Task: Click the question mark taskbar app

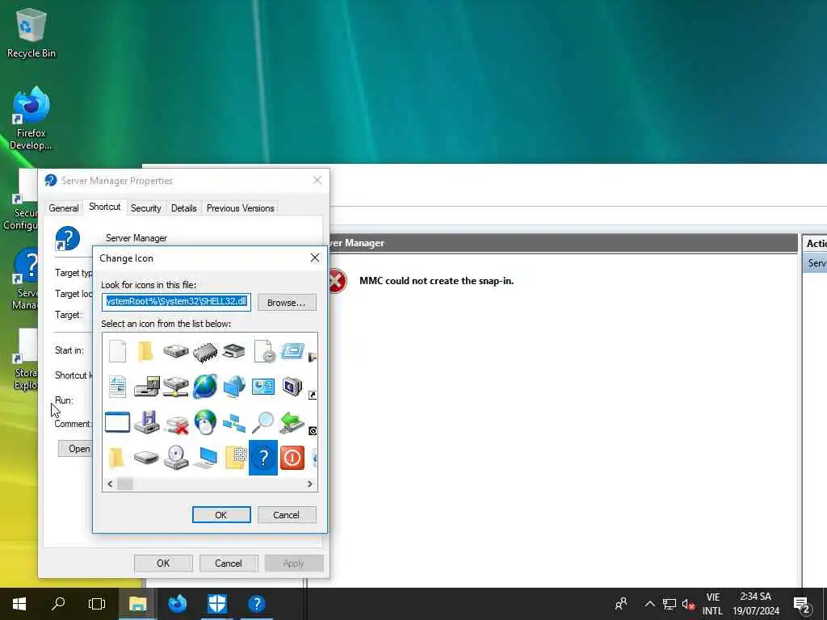Action: pos(256,604)
